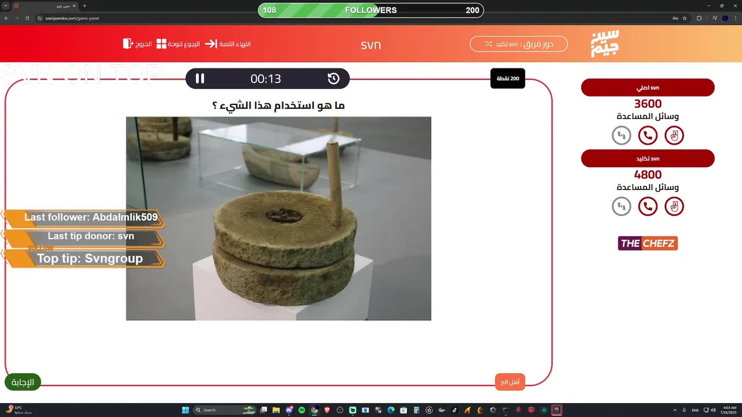End the game with انتهاء اللعبة
This screenshot has width=742, height=417.
(x=228, y=43)
